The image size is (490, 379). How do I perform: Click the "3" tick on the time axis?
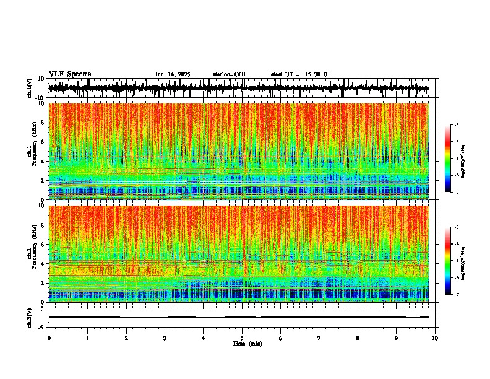coord(165,338)
